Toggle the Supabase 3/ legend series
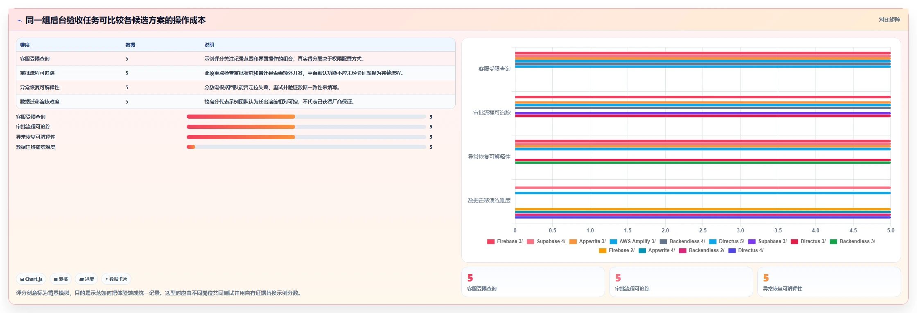917x313 pixels. click(768, 241)
